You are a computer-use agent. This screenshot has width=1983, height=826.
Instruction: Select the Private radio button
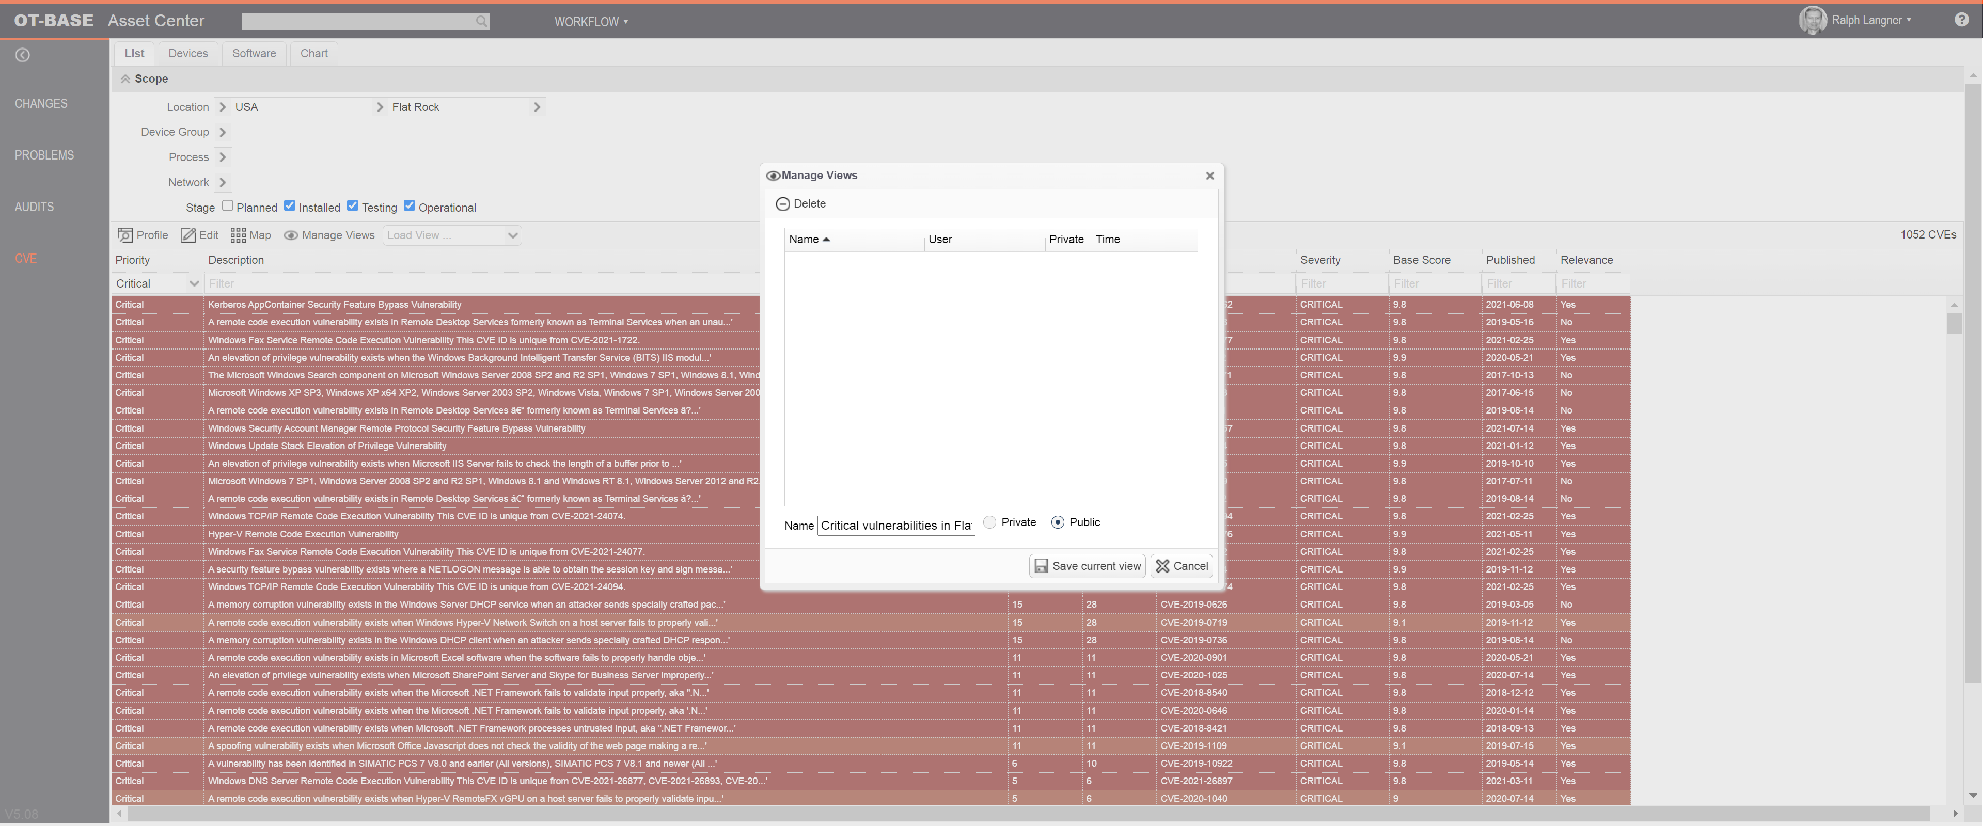pos(990,522)
